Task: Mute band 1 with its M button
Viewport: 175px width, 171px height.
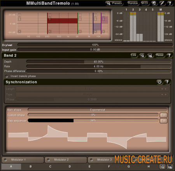Action: [19, 15]
